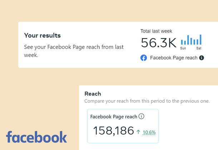This screenshot has width=218, height=150.
Task: Click the Sat label under the chart
Action: (199, 48)
